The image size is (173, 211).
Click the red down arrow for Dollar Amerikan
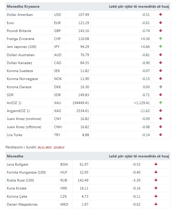tap(161, 15)
